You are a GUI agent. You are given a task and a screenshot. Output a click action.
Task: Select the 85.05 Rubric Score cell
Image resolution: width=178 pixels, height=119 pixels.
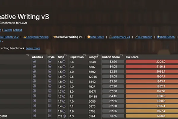point(113,76)
